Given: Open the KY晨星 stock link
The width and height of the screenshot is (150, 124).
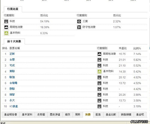Looking at the screenshot, I should pyautogui.click(x=14, y=106).
